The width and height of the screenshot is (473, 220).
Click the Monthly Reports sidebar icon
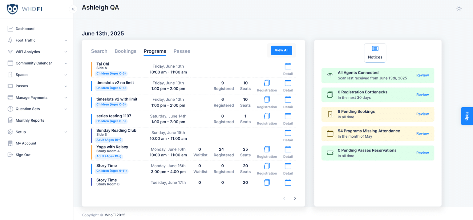pos(10,120)
